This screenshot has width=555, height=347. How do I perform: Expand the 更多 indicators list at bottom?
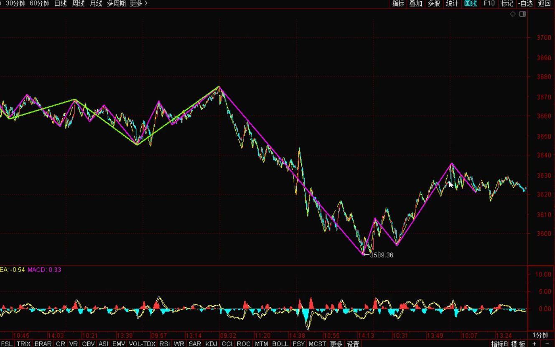click(x=336, y=344)
